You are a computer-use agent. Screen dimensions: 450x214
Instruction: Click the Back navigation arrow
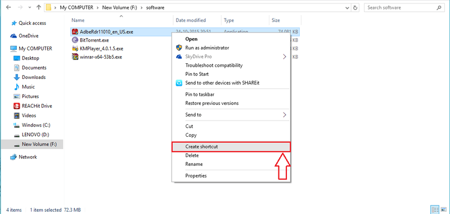click(8, 8)
